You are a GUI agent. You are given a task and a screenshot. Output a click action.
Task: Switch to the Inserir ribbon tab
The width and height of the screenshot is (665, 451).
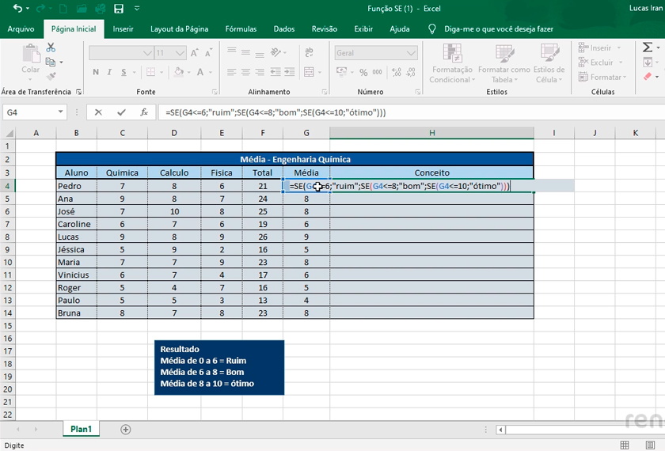pos(123,29)
